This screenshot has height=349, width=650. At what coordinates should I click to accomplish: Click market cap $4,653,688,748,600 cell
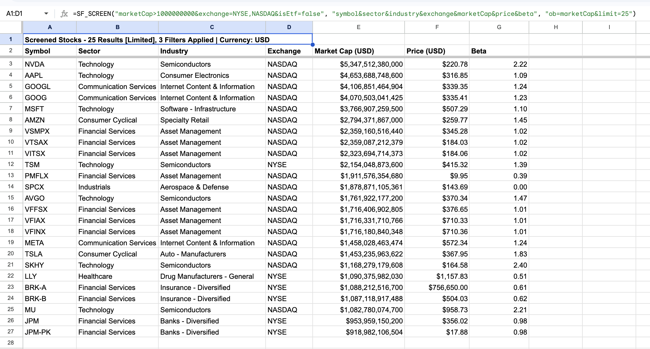click(x=358, y=75)
